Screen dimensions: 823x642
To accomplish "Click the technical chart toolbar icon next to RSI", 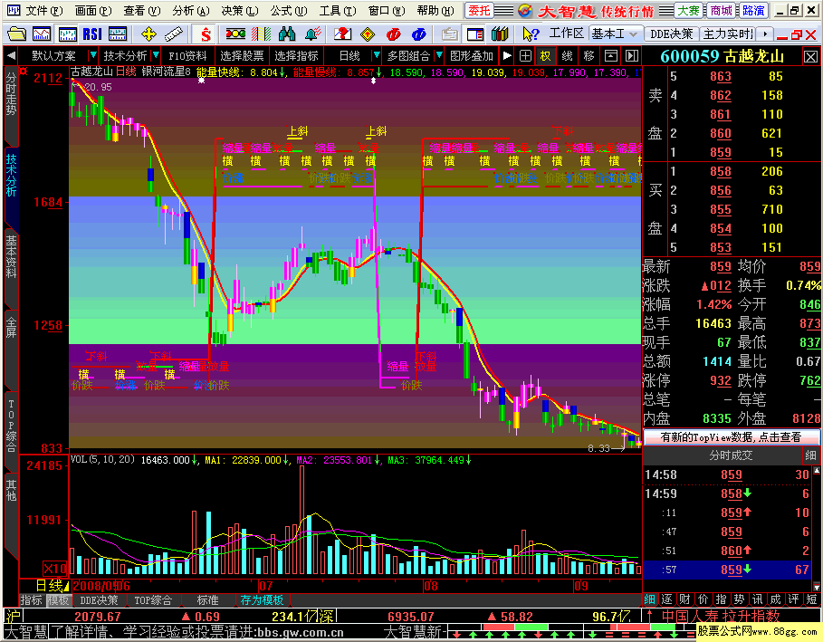I will point(67,34).
